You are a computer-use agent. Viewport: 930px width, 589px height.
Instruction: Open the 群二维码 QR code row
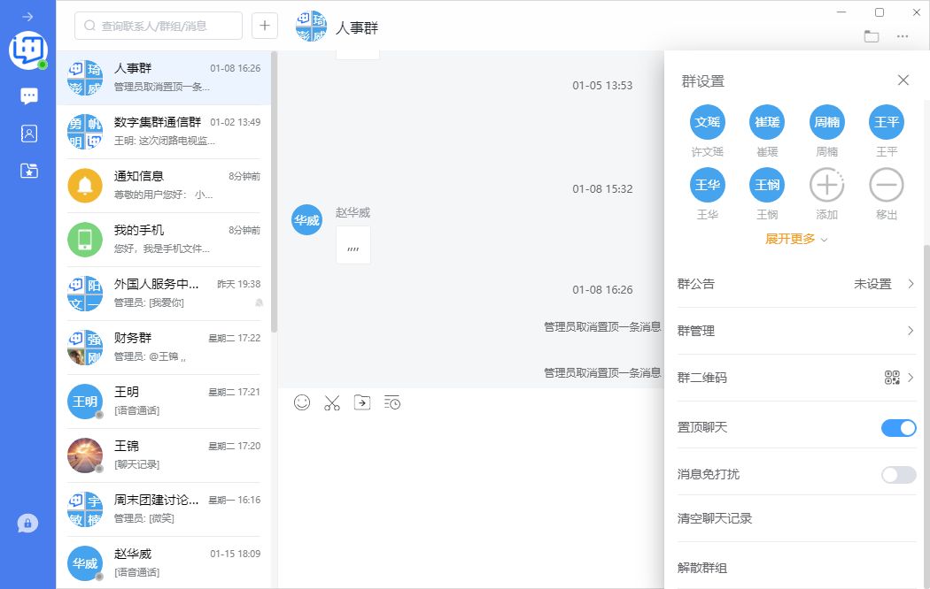point(795,378)
